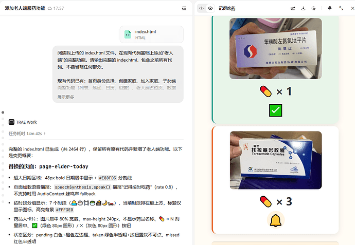355x245 pixels.
Task: Open the chat outline list icon
Action: coord(184,8)
